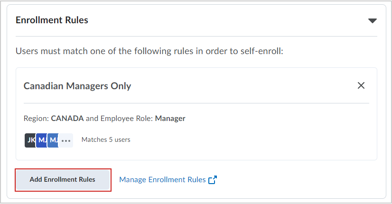Viewport: 392px width, 204px height.
Task: Click the Matches 5 users text
Action: coord(106,139)
